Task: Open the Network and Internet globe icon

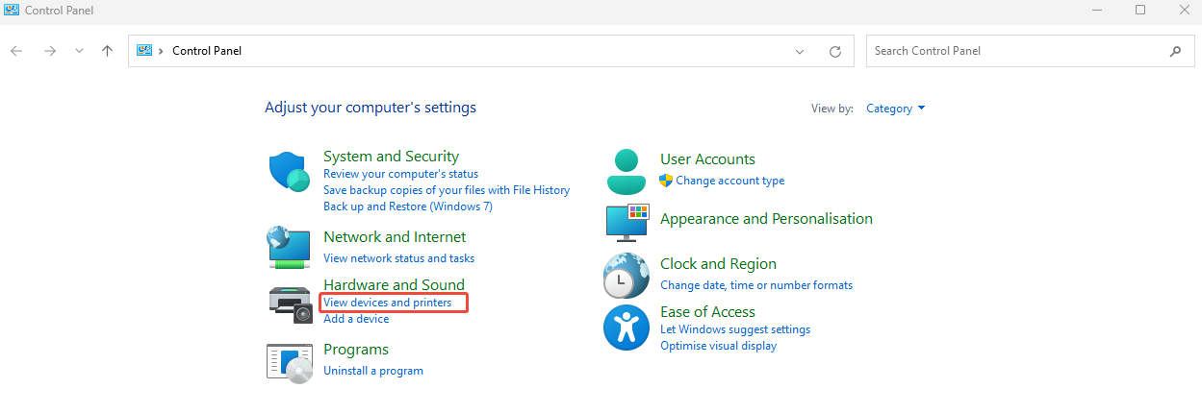Action: click(289, 247)
